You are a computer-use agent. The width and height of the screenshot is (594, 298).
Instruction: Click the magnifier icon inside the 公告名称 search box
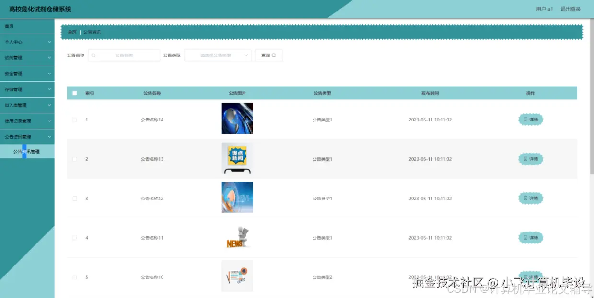(x=93, y=55)
